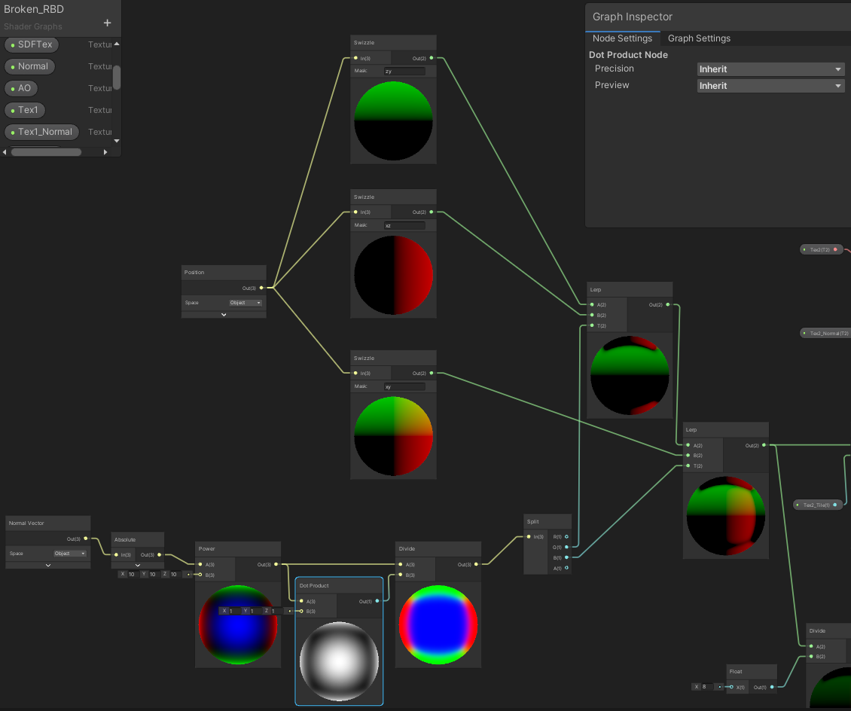
Task: Open the Precision dropdown in Graph Inspector
Action: 771,69
